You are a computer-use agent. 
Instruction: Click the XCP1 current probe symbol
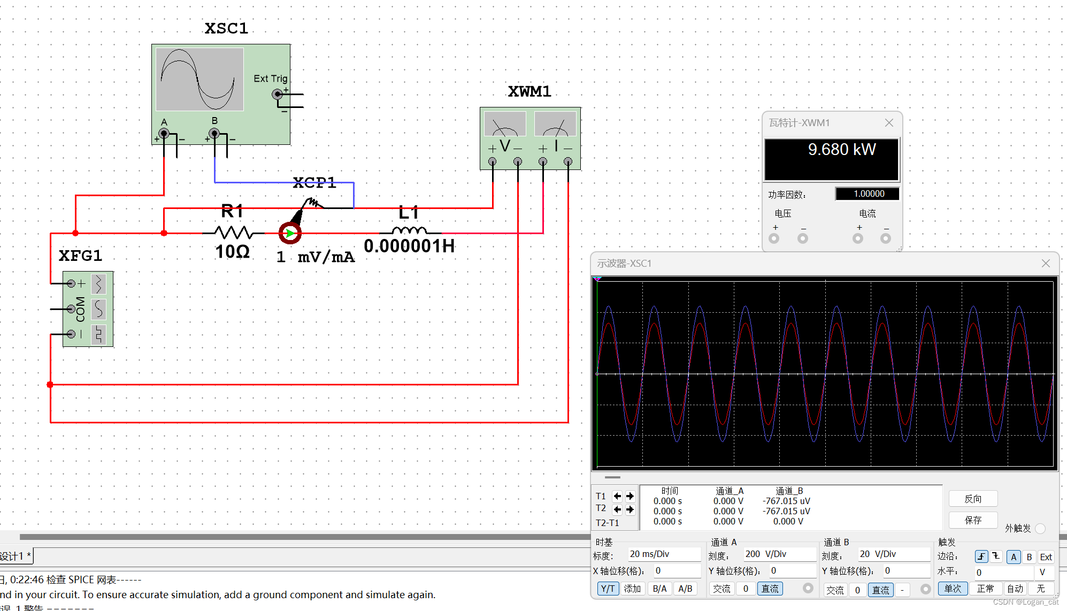click(x=290, y=233)
